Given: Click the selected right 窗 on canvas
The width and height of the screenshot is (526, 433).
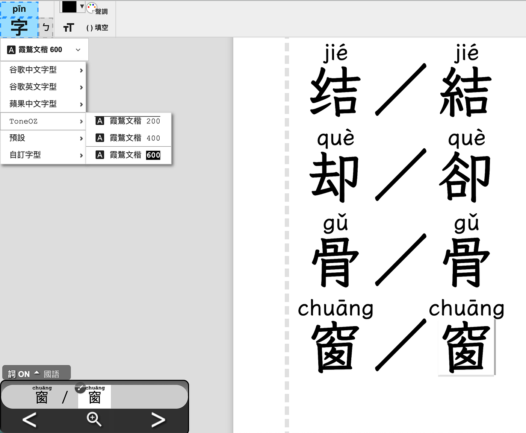Looking at the screenshot, I should coord(466,348).
